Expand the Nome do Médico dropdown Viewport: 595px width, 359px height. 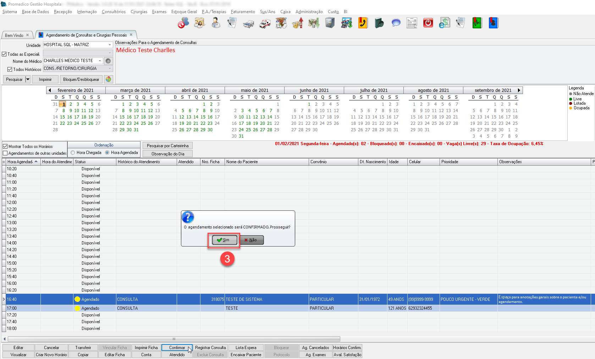100,61
